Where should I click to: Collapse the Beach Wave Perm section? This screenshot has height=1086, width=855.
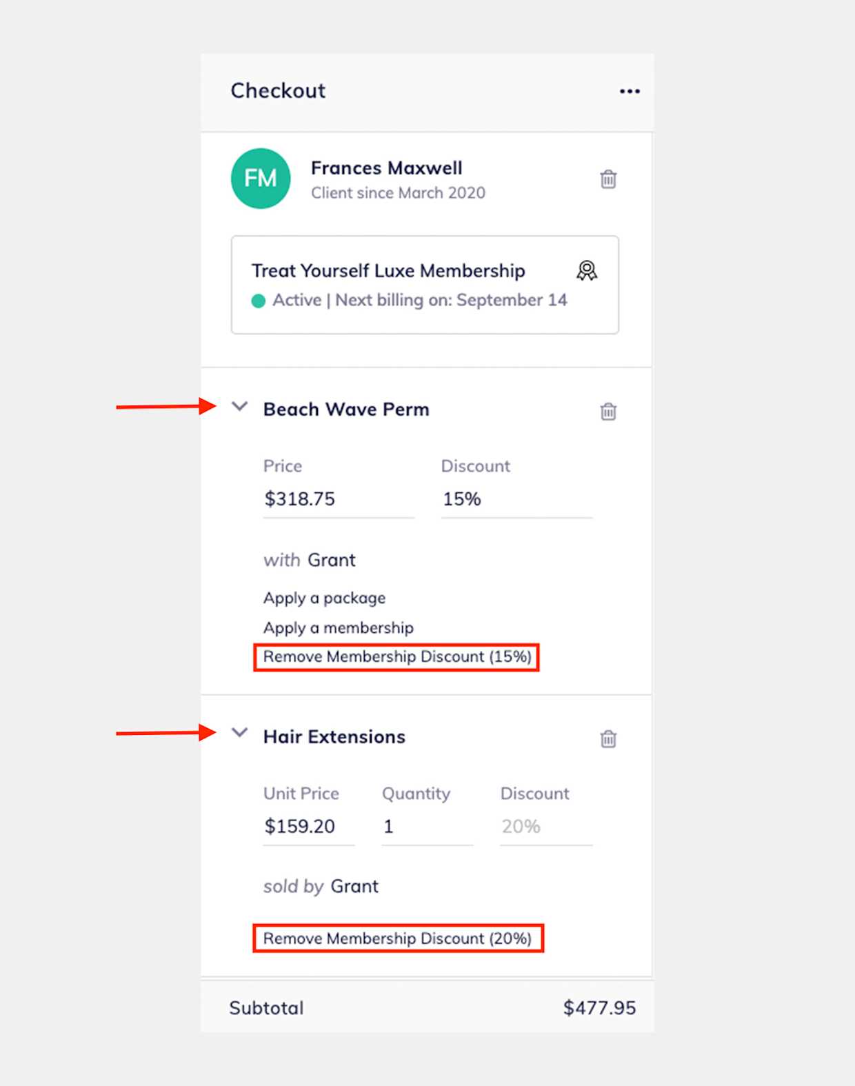(240, 407)
